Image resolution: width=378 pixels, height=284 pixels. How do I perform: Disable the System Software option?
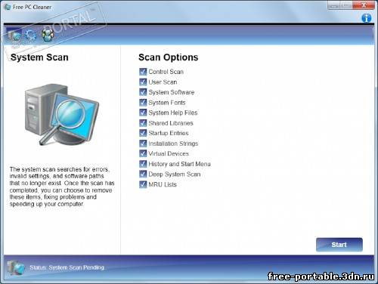143,92
